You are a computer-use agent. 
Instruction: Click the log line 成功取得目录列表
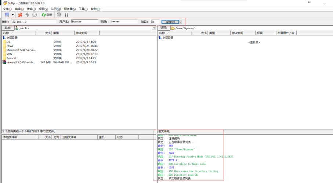(180, 178)
